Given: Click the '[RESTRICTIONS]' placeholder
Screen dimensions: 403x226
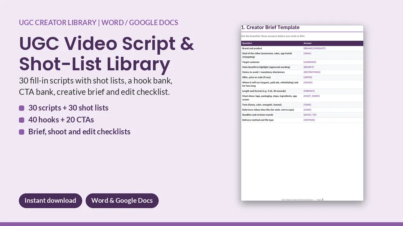Looking at the screenshot, I should coord(312,72).
